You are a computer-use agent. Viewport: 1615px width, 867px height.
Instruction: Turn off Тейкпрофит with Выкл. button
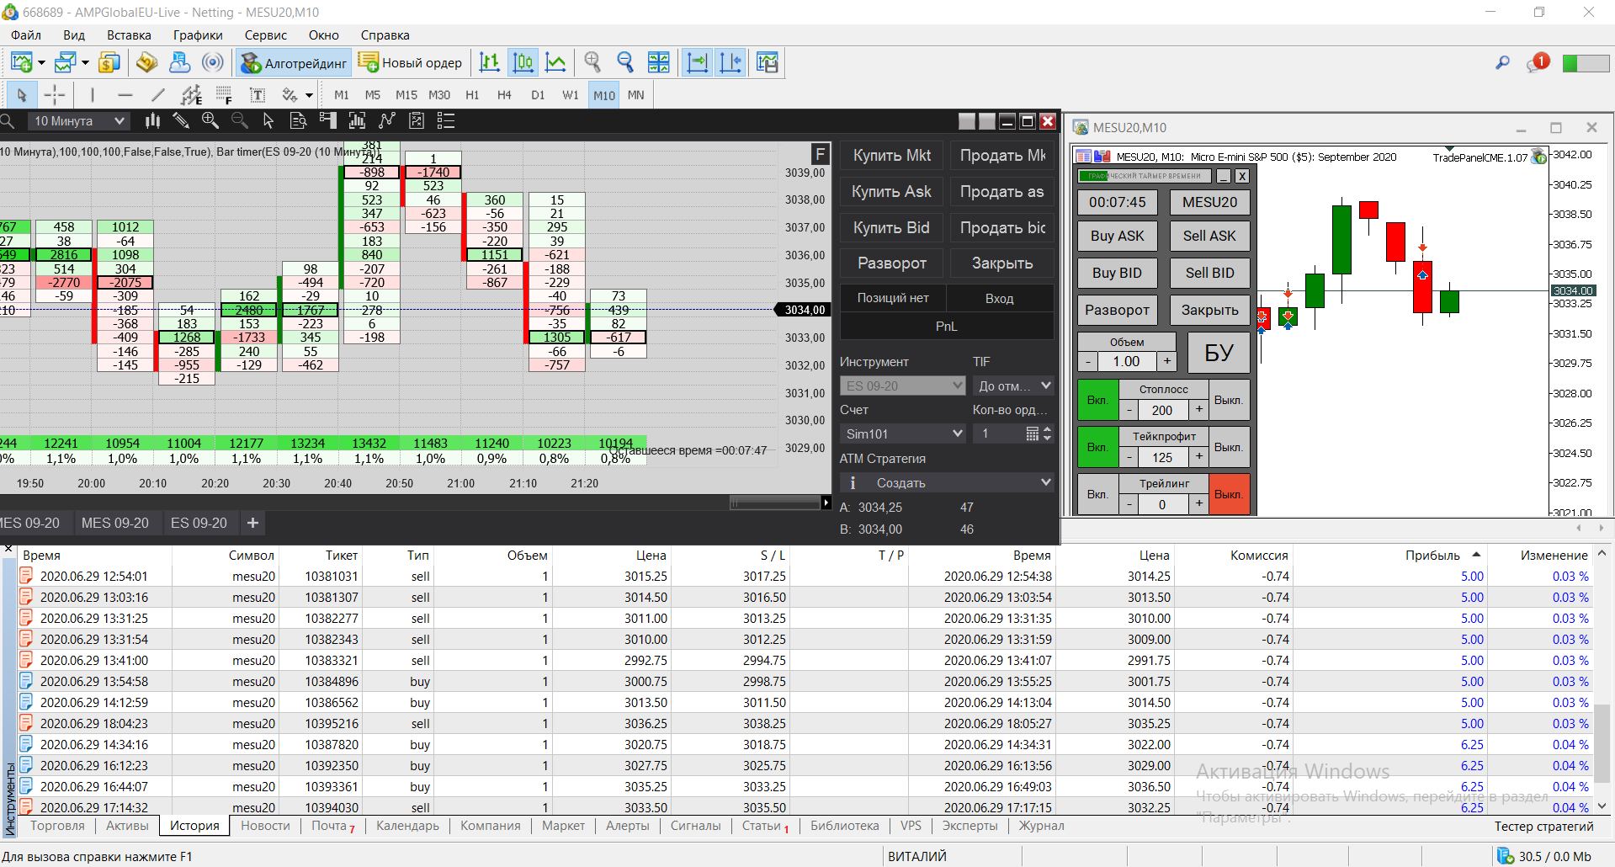1229,447
